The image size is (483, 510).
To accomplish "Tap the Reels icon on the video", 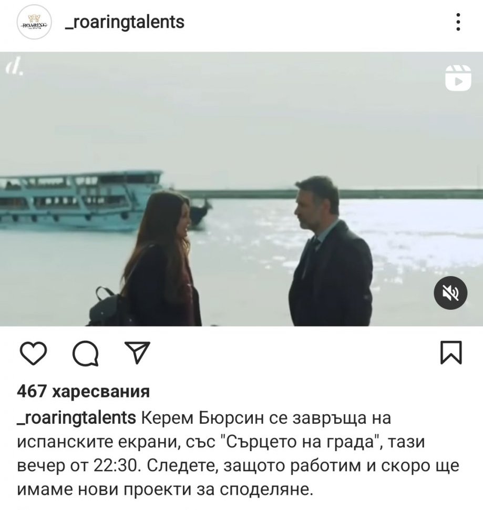I will [x=458, y=78].
